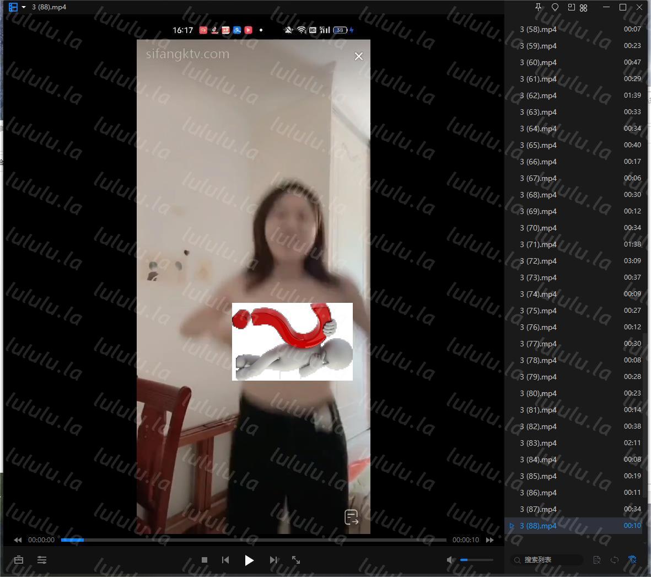651x577 pixels.
Task: Skip to the next video
Action: (273, 560)
